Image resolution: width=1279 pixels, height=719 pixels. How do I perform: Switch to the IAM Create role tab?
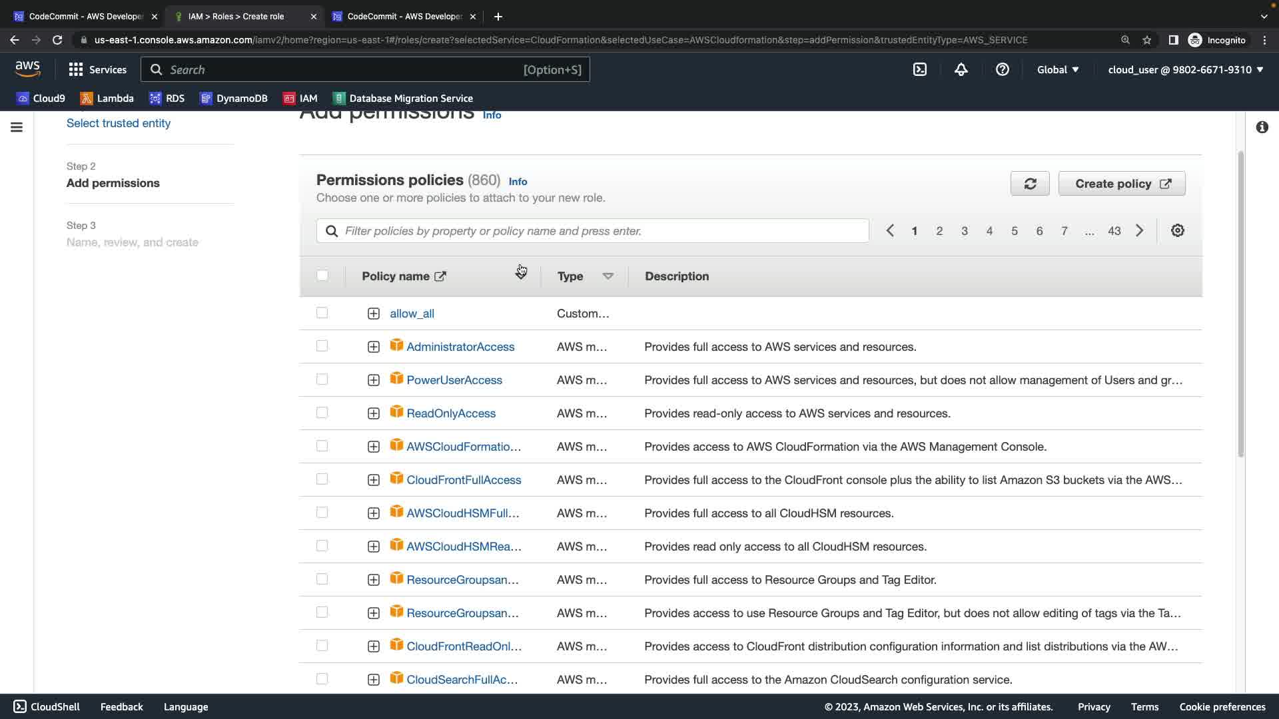236,17
